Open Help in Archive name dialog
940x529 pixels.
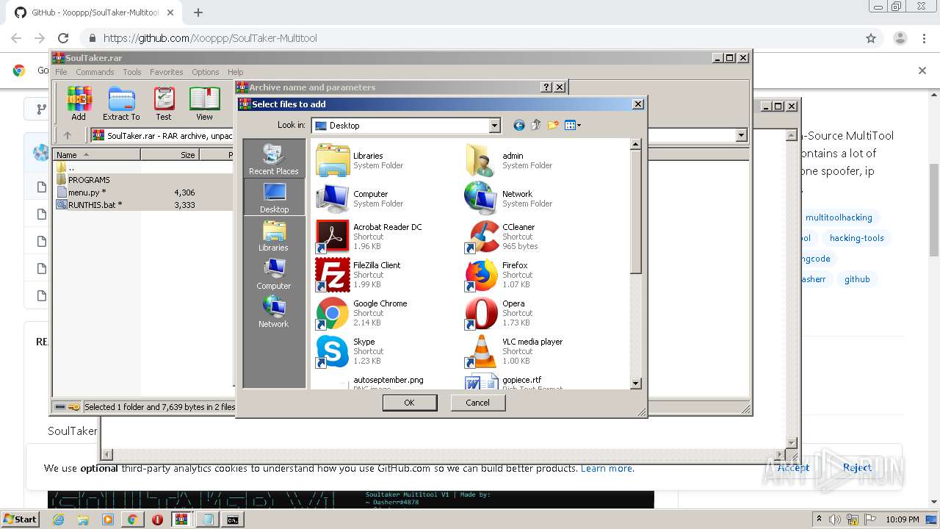pyautogui.click(x=546, y=87)
